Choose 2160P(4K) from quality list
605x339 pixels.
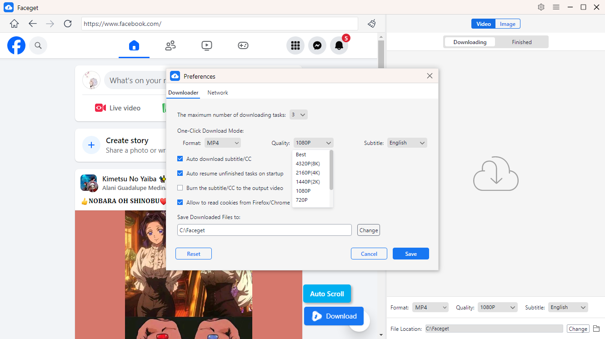pyautogui.click(x=311, y=173)
